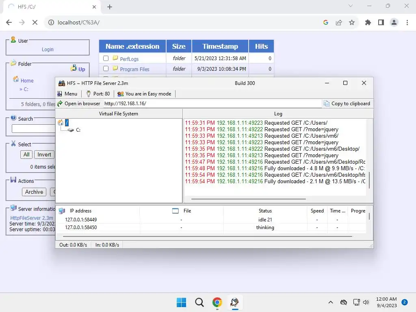This screenshot has height=312, width=416.
Task: Click the In: 0.0 KB/s status entry
Action: point(107,245)
